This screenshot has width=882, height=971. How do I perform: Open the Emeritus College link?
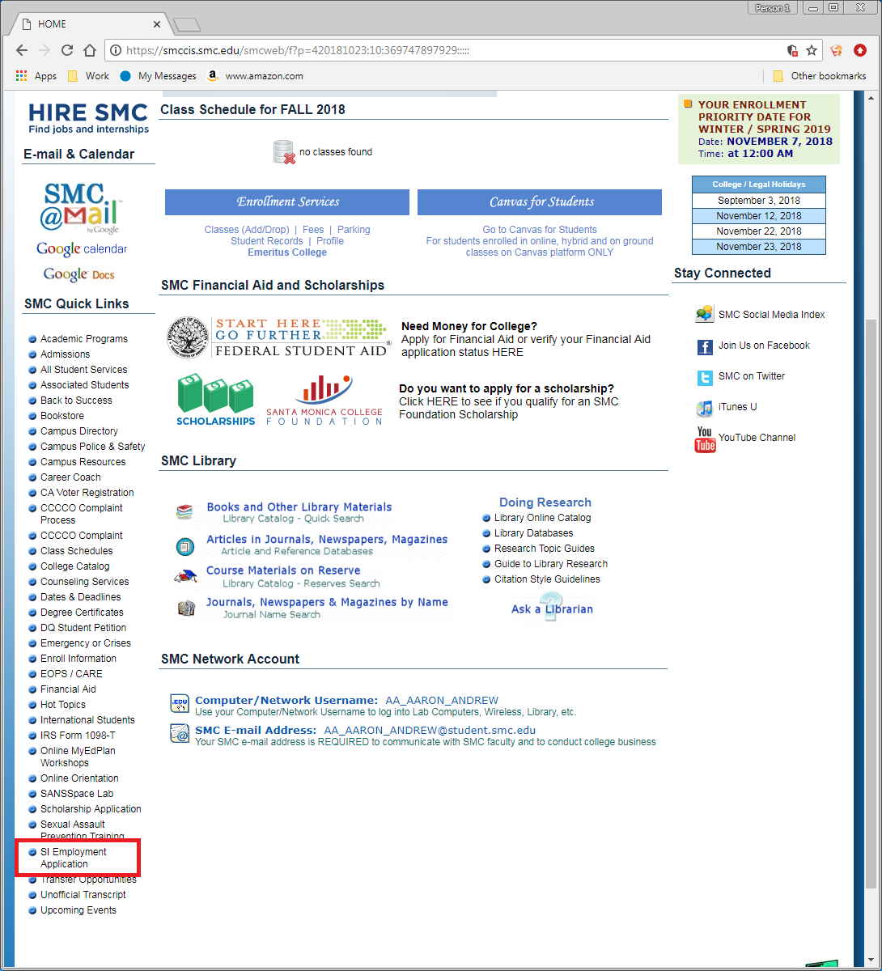click(287, 252)
